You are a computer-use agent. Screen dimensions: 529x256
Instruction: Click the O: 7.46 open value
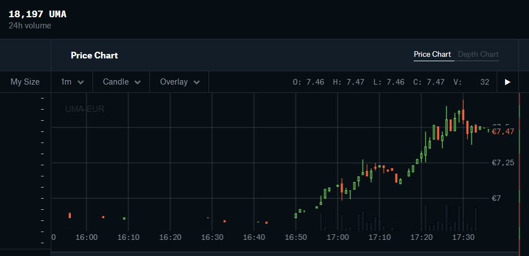click(x=308, y=82)
